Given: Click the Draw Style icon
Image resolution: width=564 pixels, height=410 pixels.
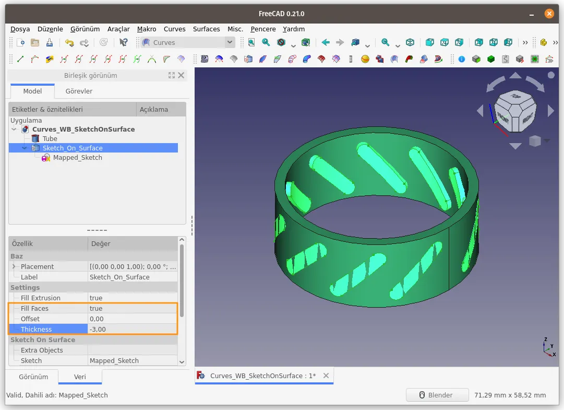Looking at the screenshot, I should [281, 42].
